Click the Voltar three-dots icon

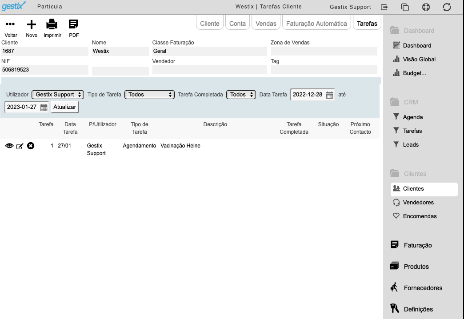pos(10,24)
